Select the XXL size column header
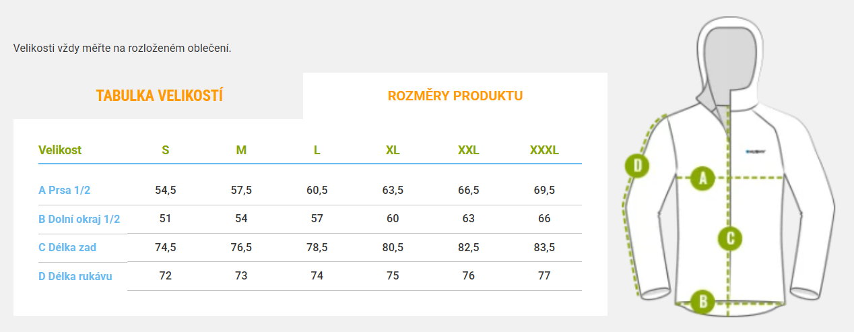 469,150
